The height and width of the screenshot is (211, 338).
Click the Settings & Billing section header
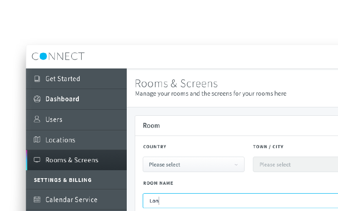63,180
